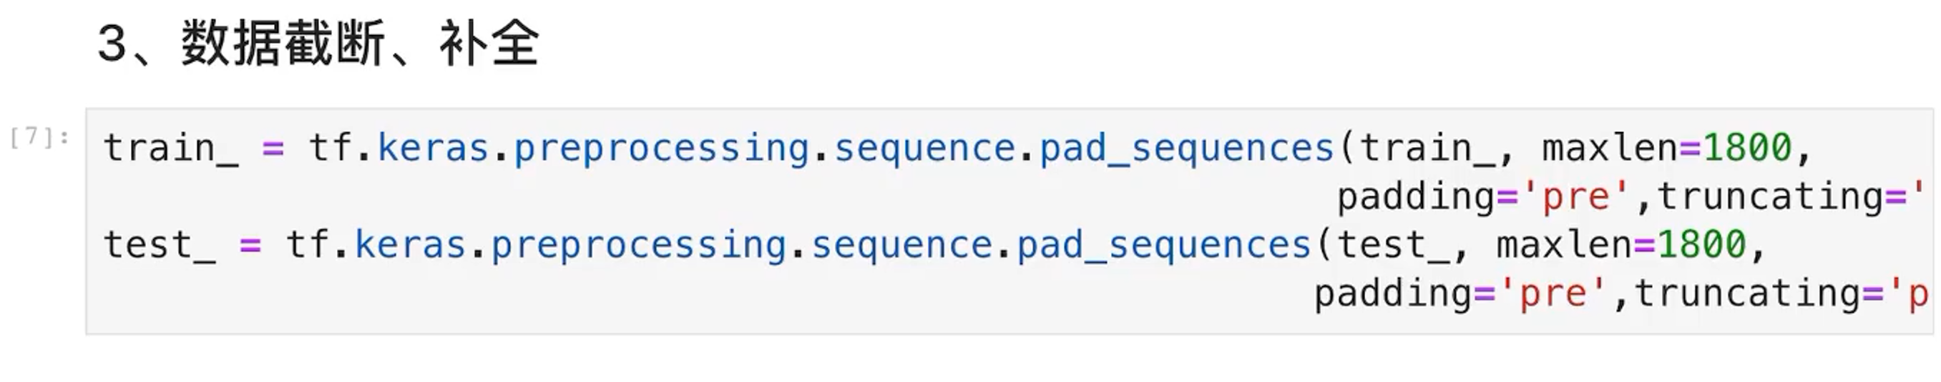Click the 'pre' string on the last line

pyautogui.click(x=1554, y=293)
